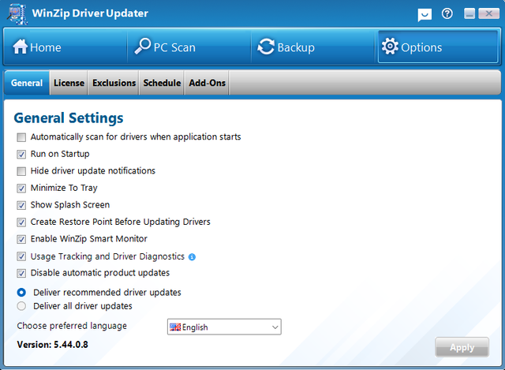Select the Options section
This screenshot has width=505, height=370.
click(438, 47)
